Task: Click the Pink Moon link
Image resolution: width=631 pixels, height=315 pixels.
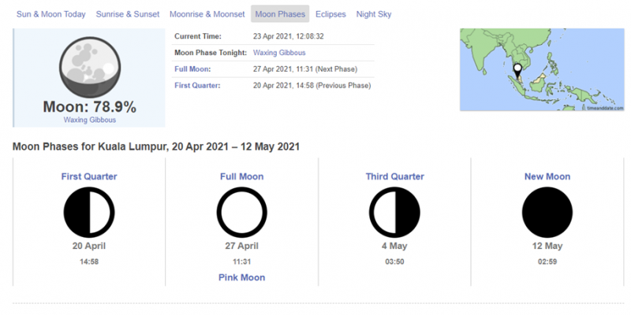Action: [x=241, y=277]
